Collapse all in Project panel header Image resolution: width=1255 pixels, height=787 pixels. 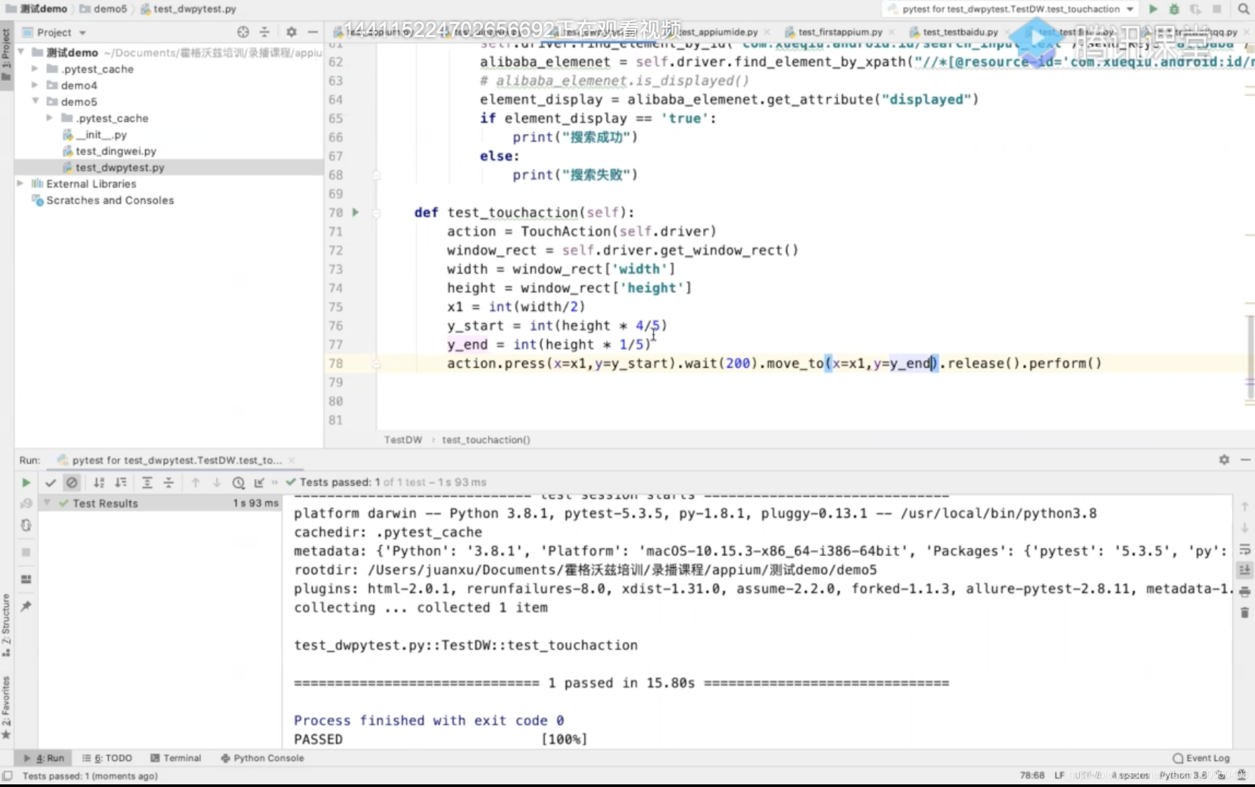[264, 32]
